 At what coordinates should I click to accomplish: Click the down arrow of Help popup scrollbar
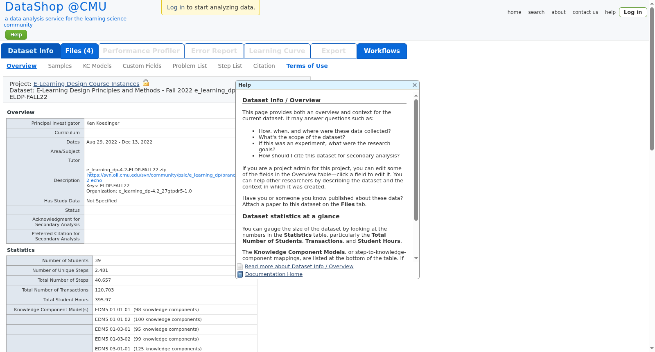point(416,258)
